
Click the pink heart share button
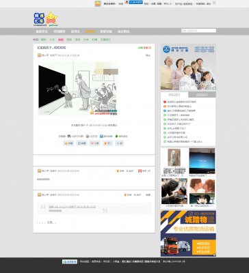[95, 143]
